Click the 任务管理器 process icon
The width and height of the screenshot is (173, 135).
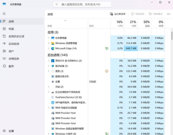[53, 38]
